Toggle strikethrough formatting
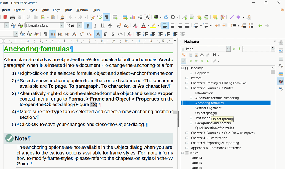 coord(110,25)
